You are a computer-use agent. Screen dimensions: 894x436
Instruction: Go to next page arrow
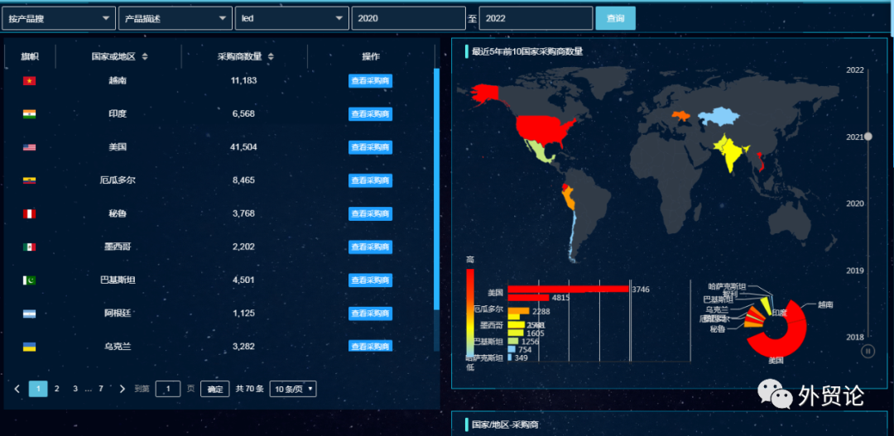(122, 389)
